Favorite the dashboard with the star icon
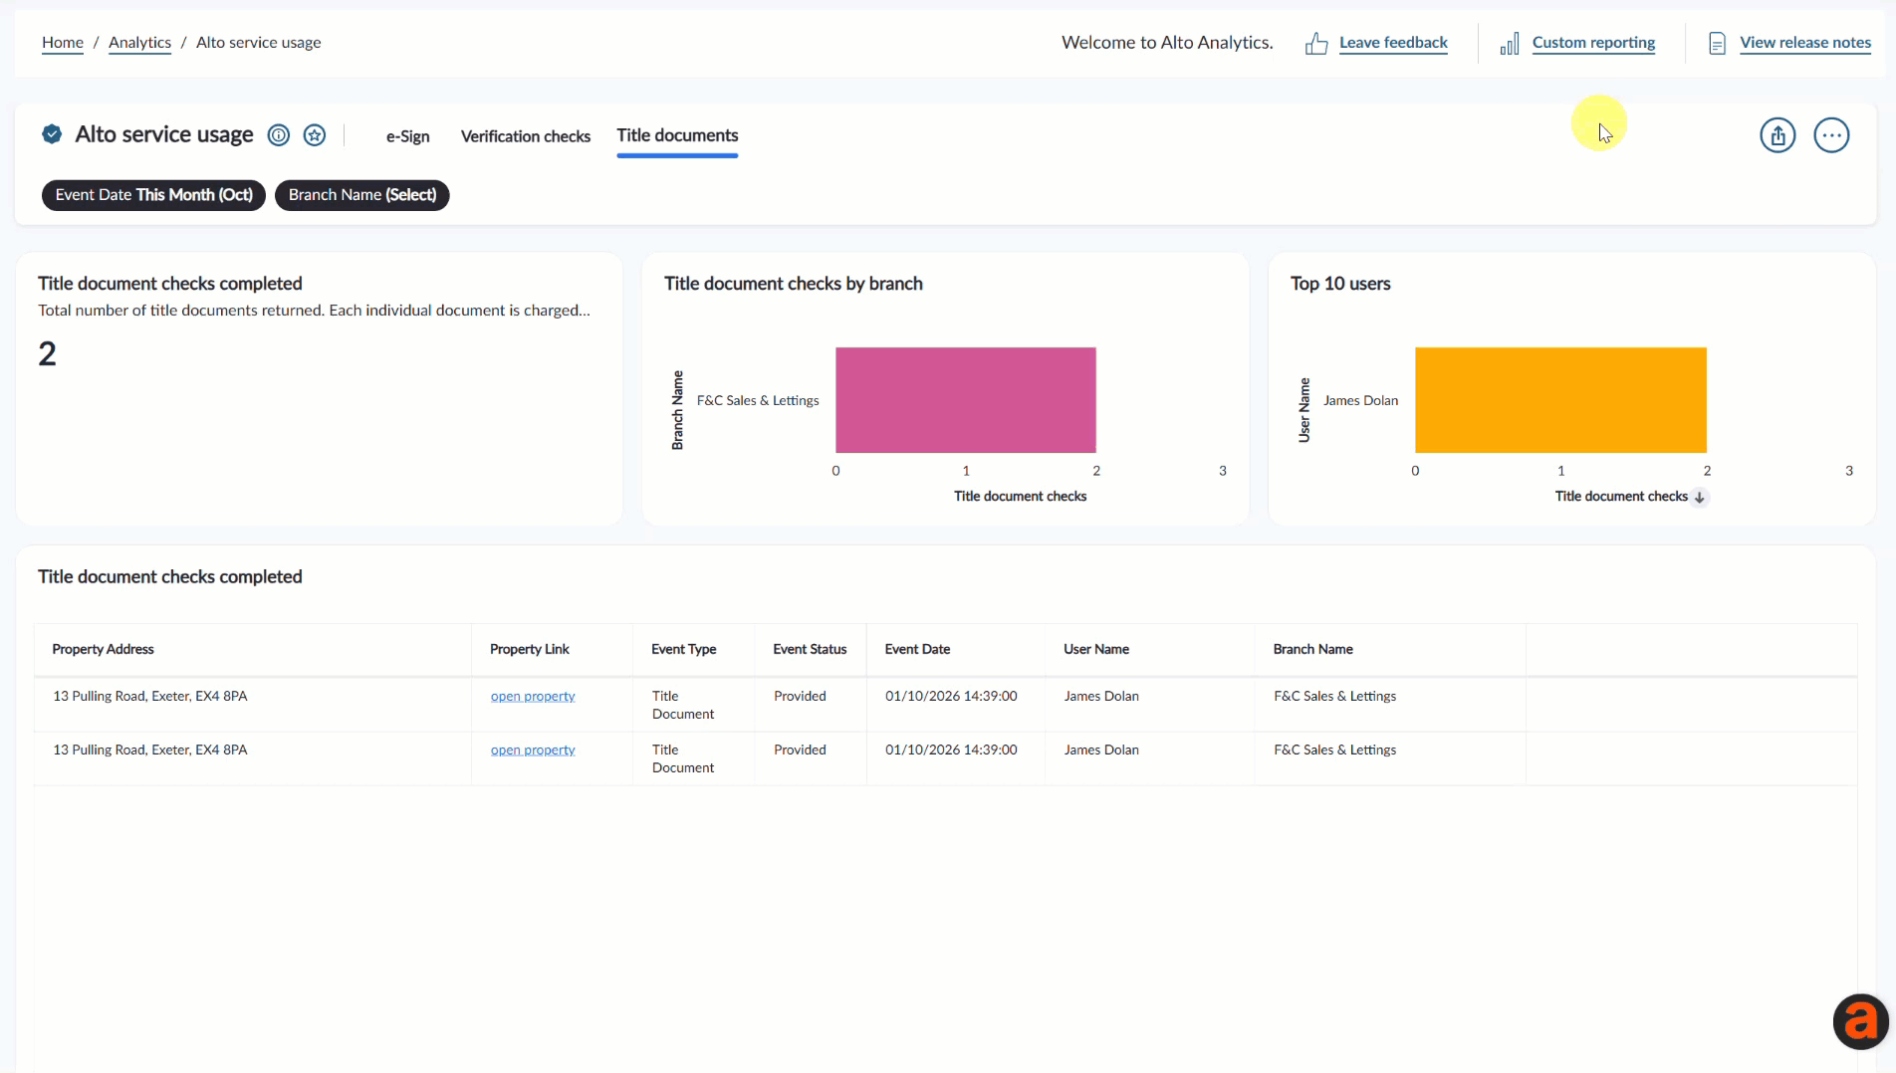This screenshot has width=1896, height=1073. (315, 135)
